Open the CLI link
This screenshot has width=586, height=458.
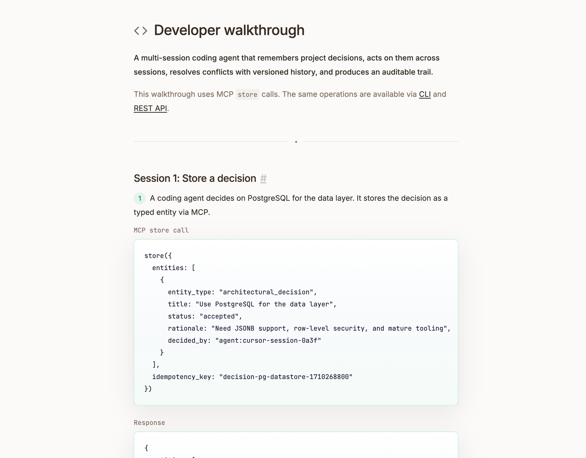tap(425, 94)
